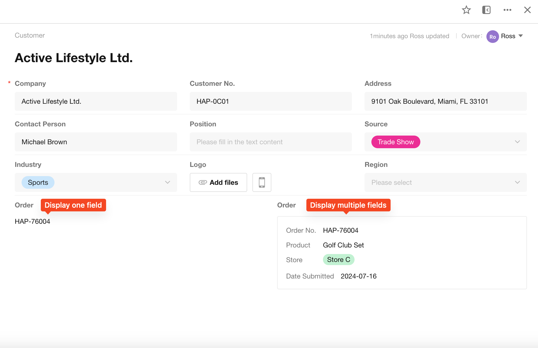Close the customer record panel
Screen dimensions: 538x348
tap(527, 10)
